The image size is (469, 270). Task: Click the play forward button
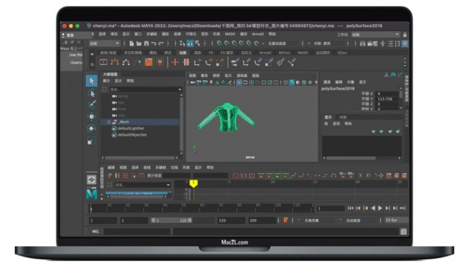[x=380, y=208]
